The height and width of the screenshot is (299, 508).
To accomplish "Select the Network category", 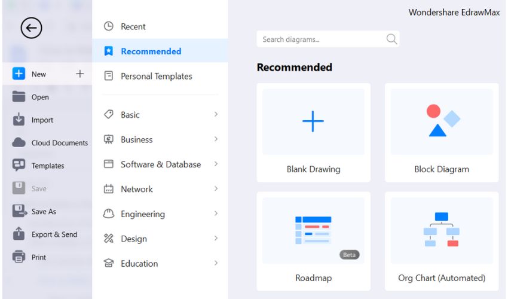I will pyautogui.click(x=137, y=189).
